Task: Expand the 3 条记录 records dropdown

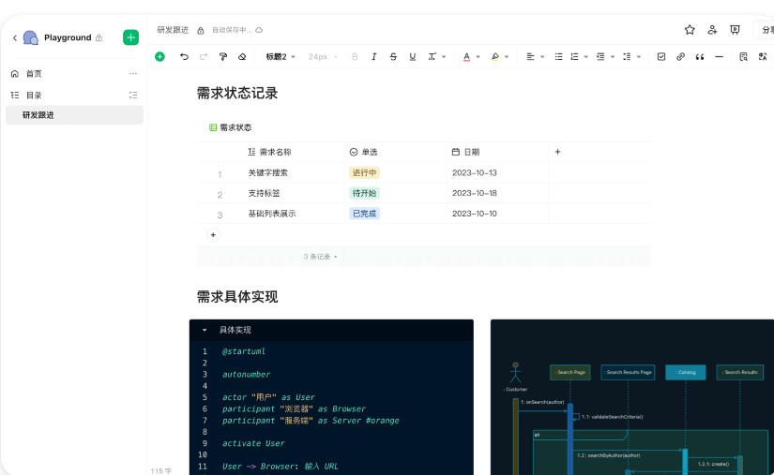Action: (x=320, y=257)
